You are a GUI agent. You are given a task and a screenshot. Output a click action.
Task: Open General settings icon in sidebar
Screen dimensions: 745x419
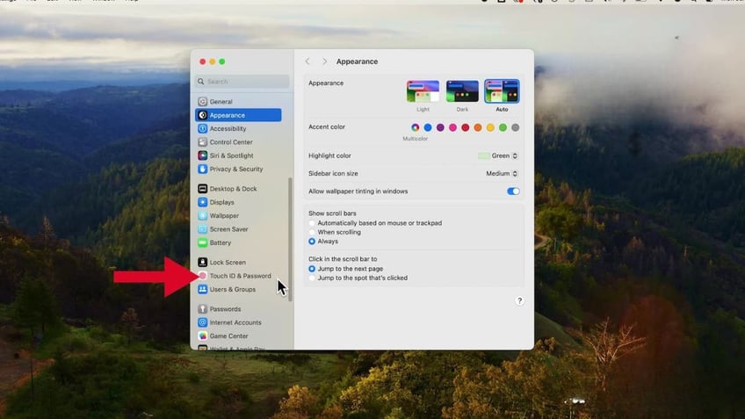click(x=202, y=102)
